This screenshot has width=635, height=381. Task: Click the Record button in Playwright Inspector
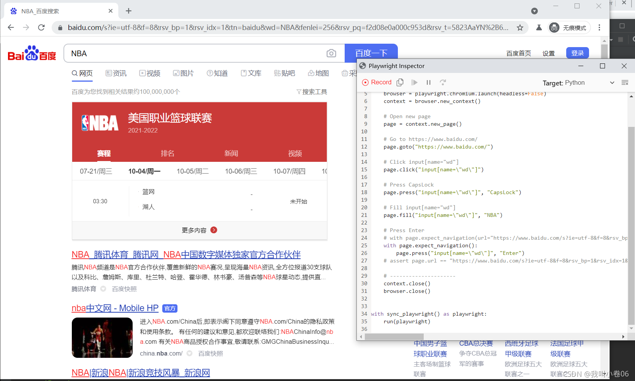tap(377, 82)
